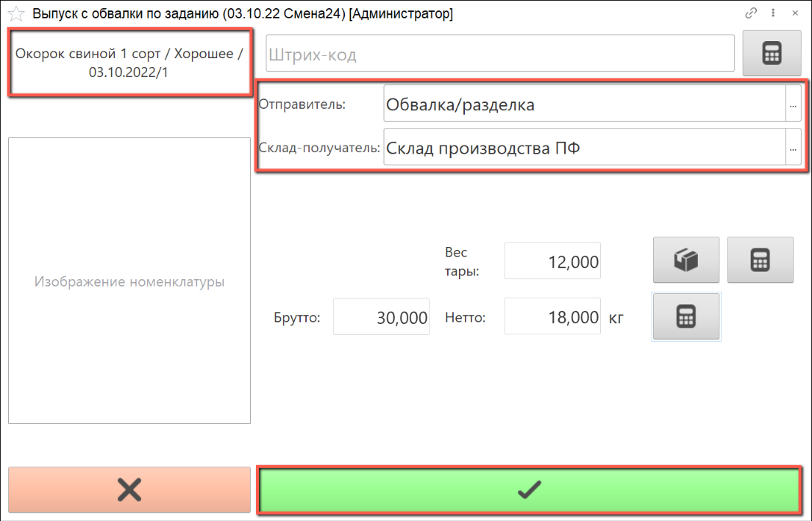Click the Отправитель field with Обвалка/разделка

tap(584, 105)
